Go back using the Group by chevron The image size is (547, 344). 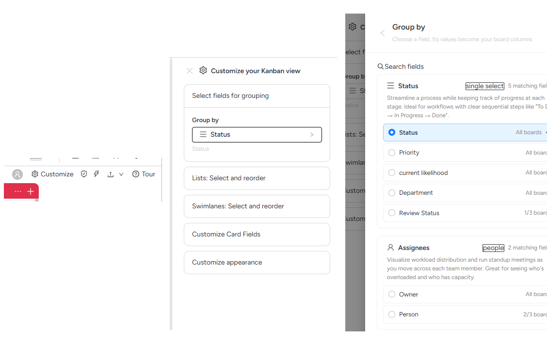point(383,33)
